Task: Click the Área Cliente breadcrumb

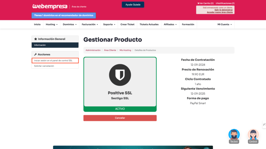Action: [x=110, y=50]
